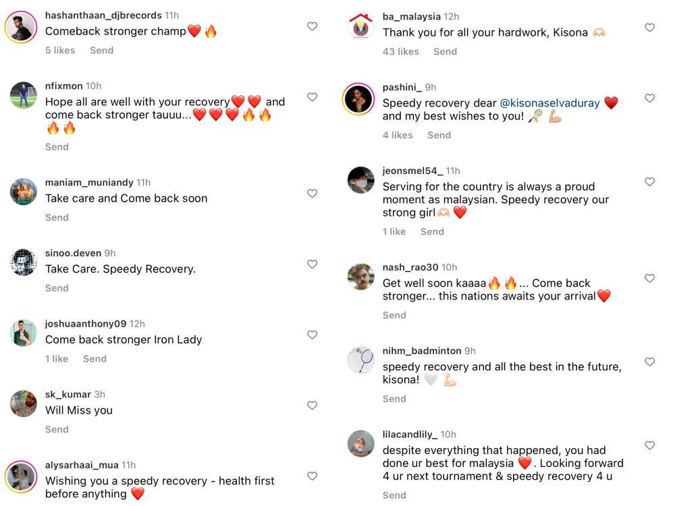Viewport: 675px width, 506px height.
Task: Open nihm_badminton's racket profile picture
Action: pyautogui.click(x=361, y=360)
